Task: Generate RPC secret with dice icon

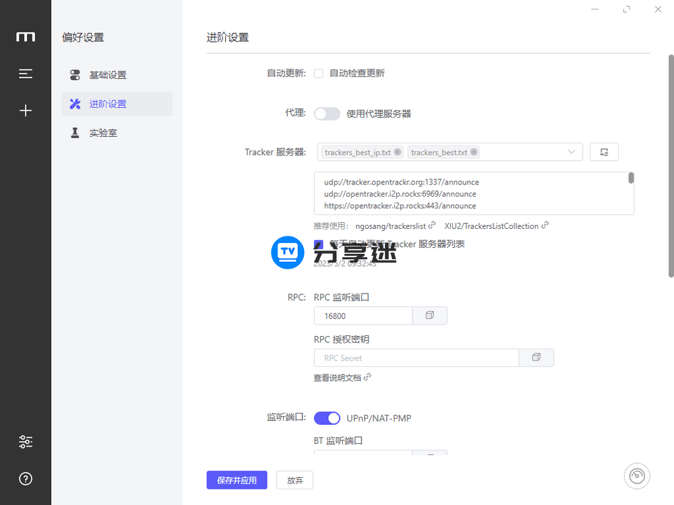Action: point(536,358)
